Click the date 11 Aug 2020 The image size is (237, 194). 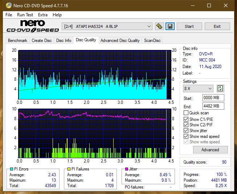(210, 67)
